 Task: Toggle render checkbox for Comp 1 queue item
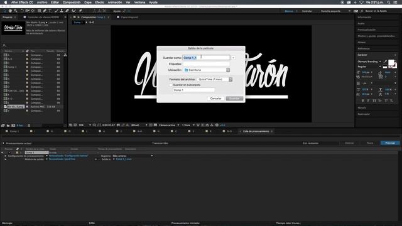pos(9,153)
